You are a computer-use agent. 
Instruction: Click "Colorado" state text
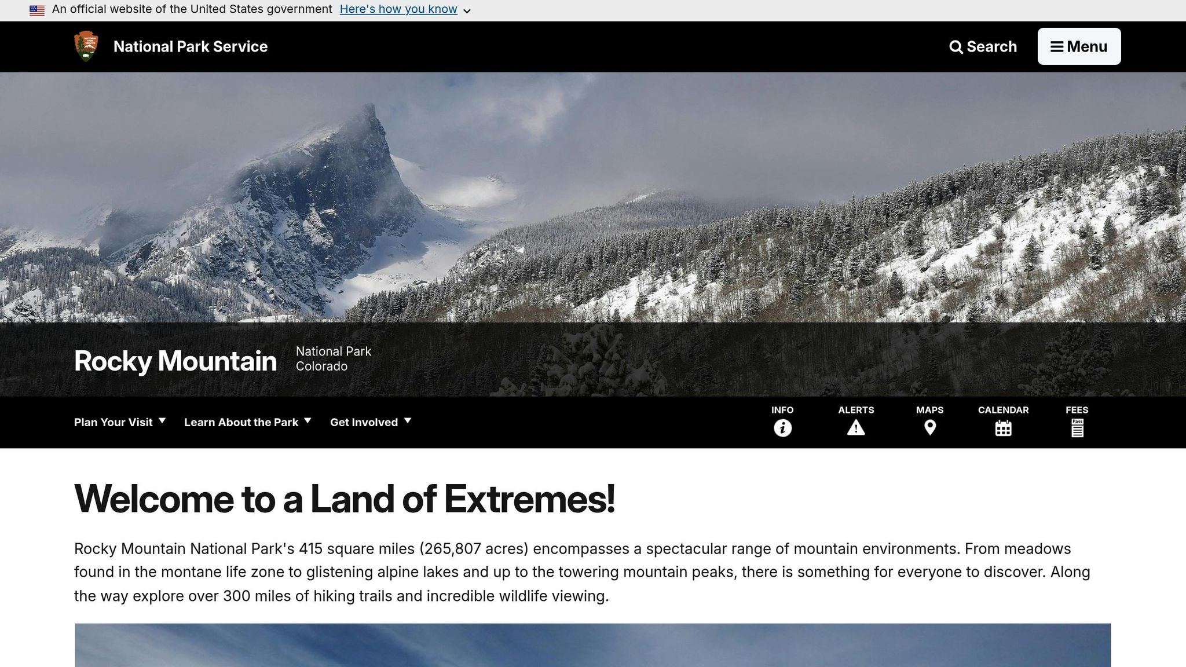pos(321,367)
